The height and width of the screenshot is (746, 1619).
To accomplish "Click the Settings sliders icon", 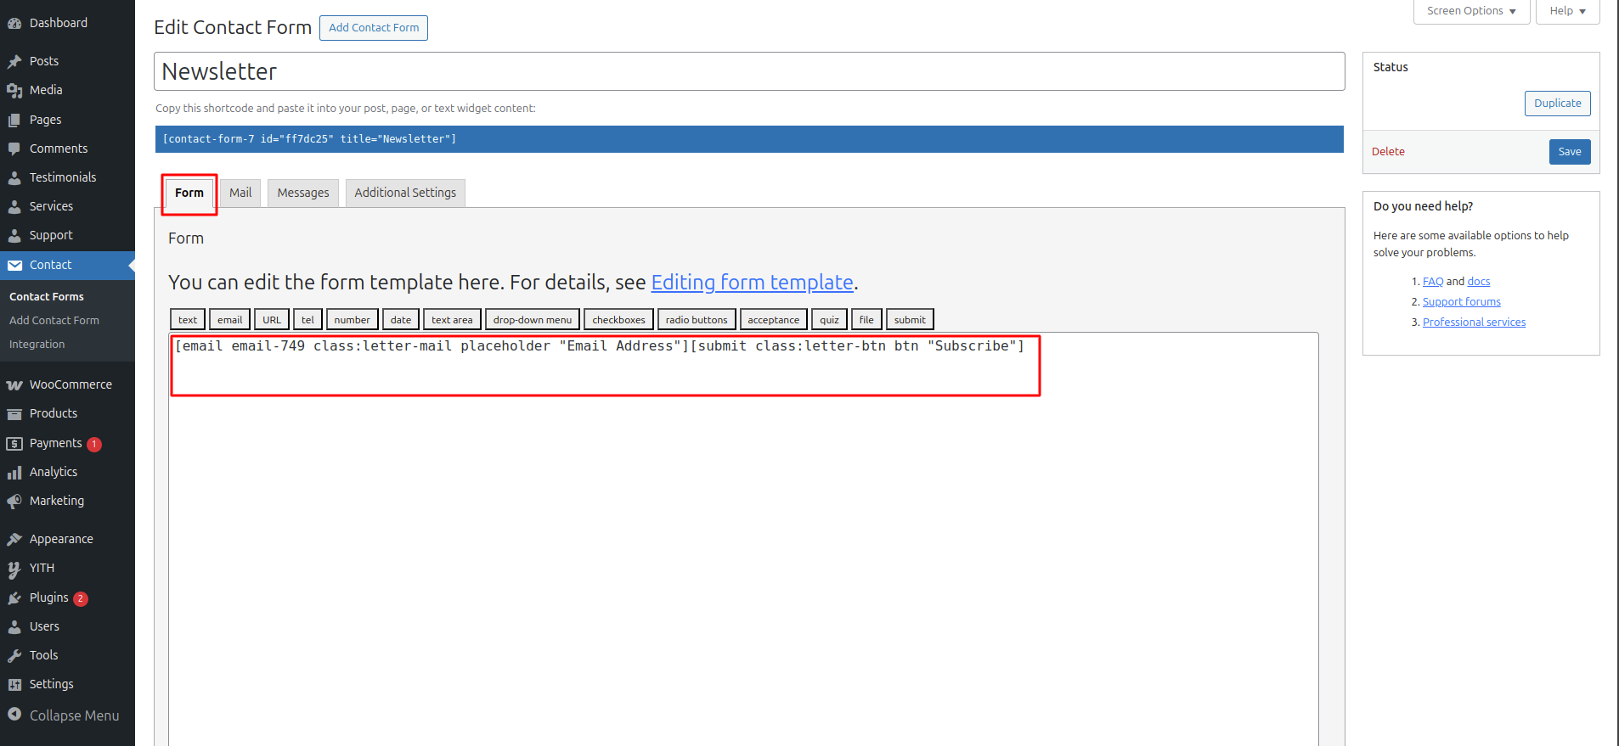I will point(14,685).
